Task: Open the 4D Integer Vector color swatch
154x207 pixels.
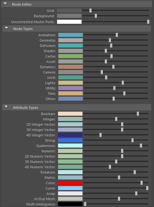Action: click(x=70, y=135)
